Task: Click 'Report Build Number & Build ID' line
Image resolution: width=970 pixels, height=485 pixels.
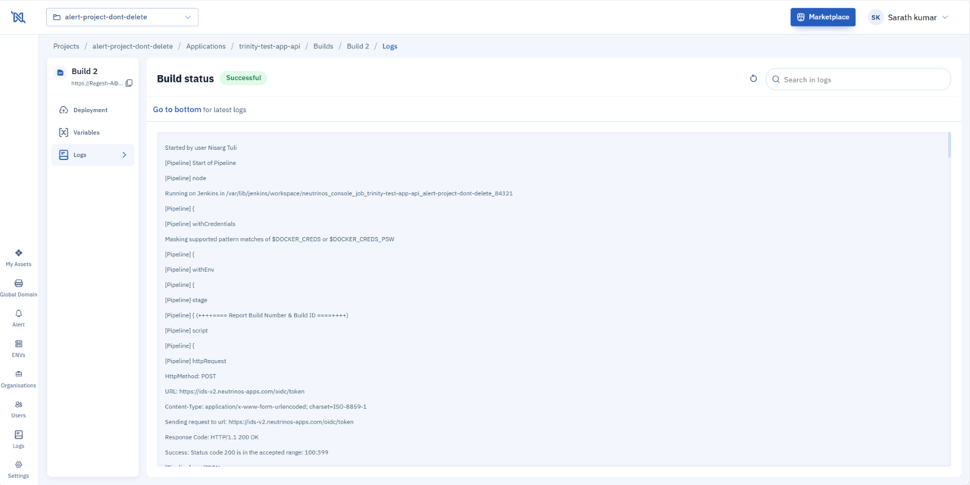Action: (x=256, y=315)
